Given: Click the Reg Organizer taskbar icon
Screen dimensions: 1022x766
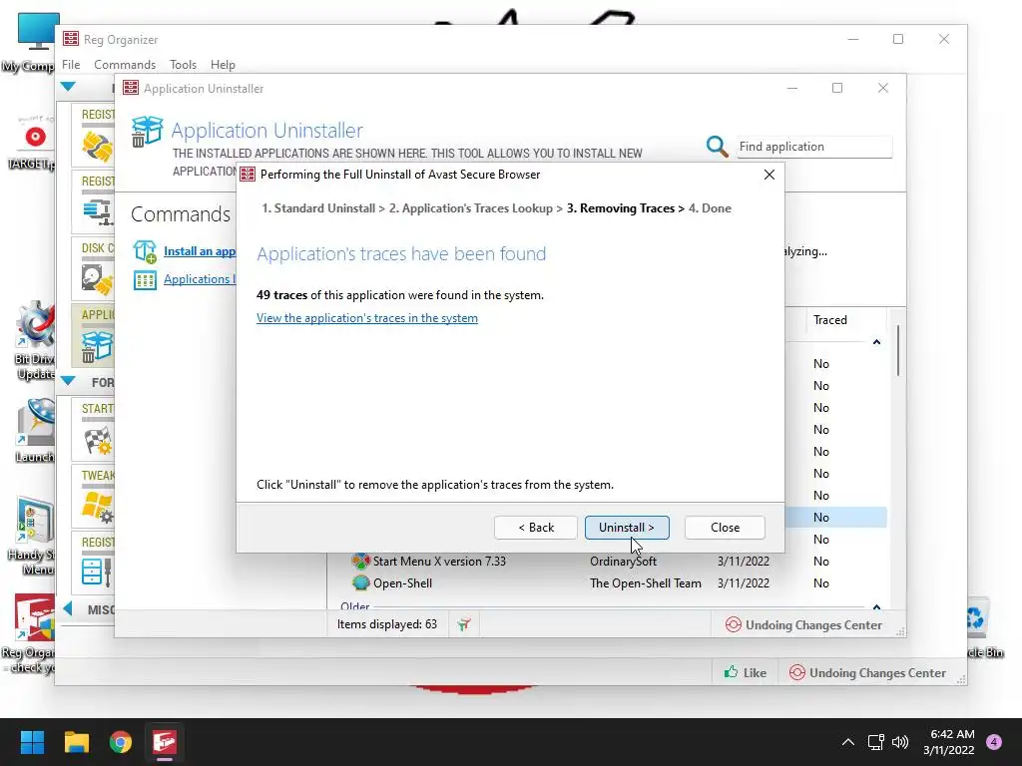Looking at the screenshot, I should coord(165,742).
